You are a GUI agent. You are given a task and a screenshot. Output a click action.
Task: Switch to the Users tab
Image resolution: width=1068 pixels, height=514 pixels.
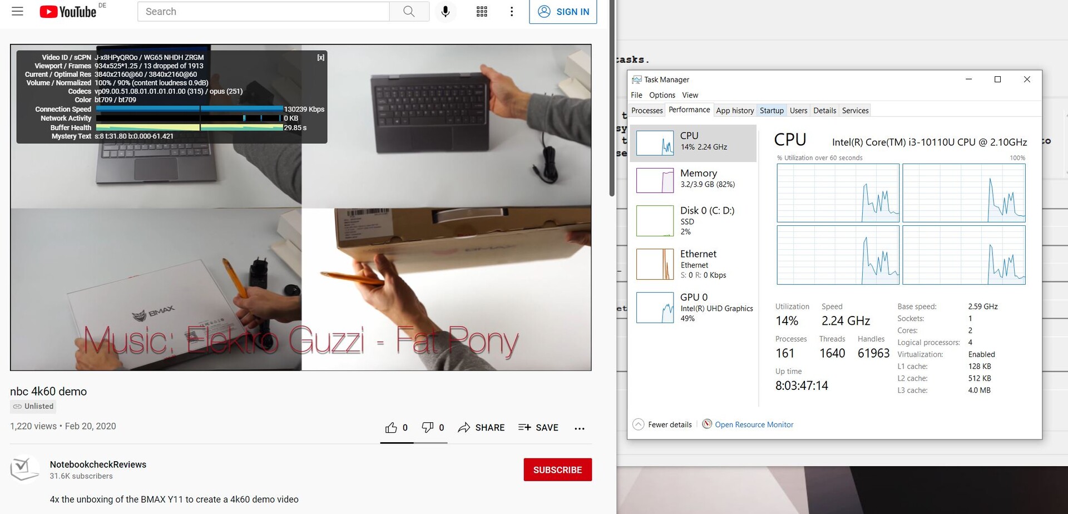[x=798, y=110]
